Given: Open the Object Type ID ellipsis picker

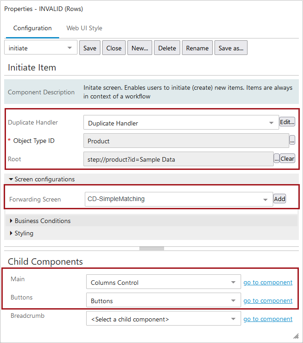Looking at the screenshot, I should [x=292, y=140].
